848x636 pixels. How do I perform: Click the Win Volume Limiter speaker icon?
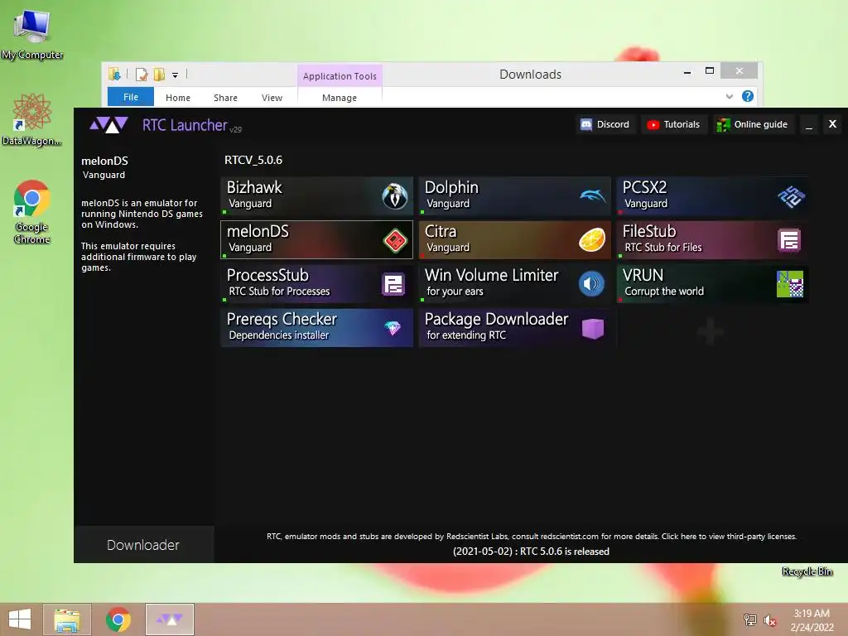click(591, 284)
